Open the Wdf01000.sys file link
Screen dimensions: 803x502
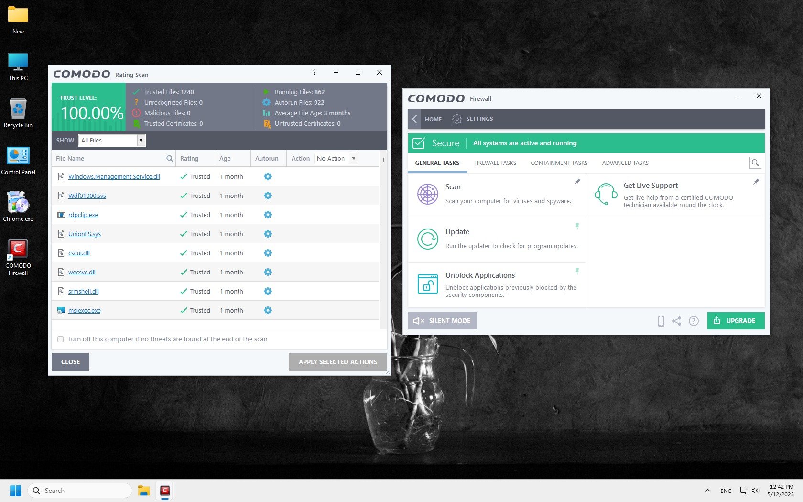click(x=87, y=196)
